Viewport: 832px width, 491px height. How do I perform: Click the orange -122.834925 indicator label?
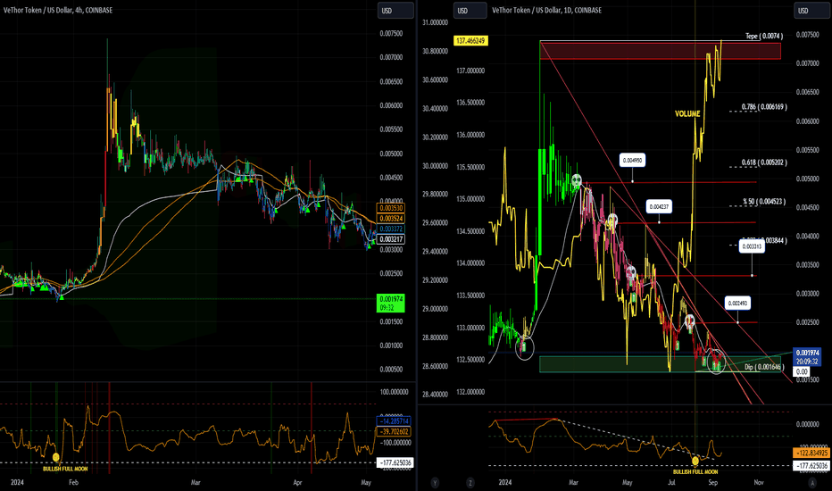811,454
